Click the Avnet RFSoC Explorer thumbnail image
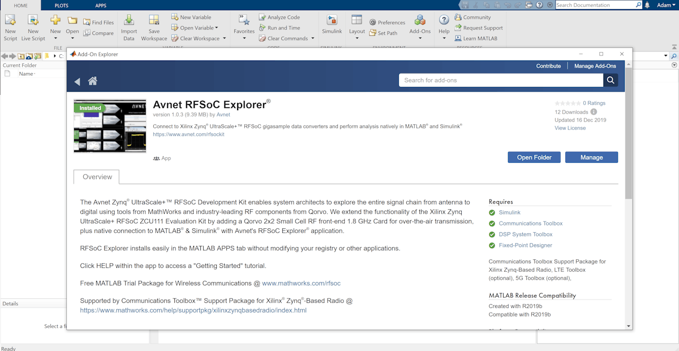The height and width of the screenshot is (351, 679). (110, 126)
